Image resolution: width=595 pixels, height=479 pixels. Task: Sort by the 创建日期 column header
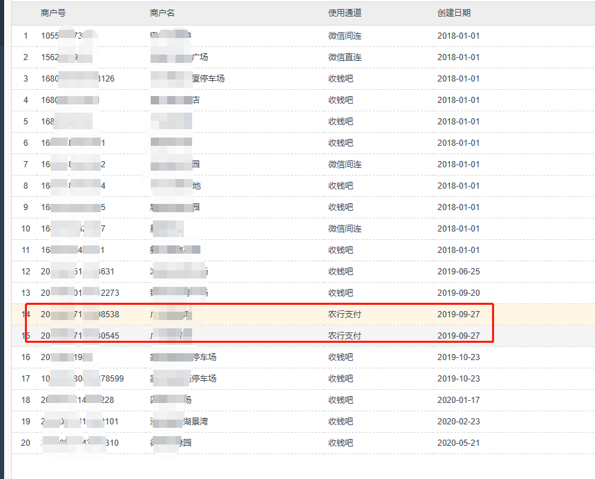pos(454,13)
